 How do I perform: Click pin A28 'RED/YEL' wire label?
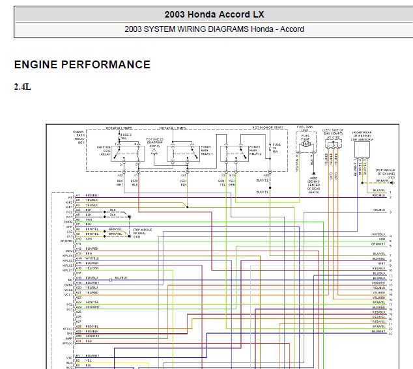click(92, 326)
